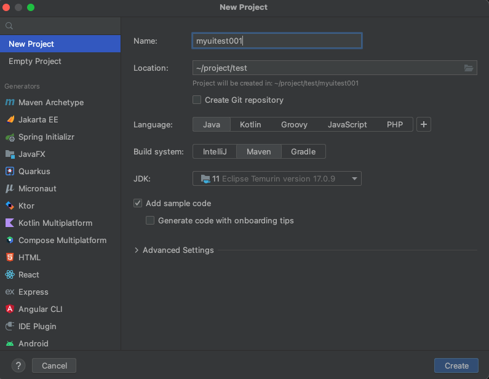This screenshot has width=489, height=379.
Task: Uncheck Add sample code
Action: [x=138, y=203]
